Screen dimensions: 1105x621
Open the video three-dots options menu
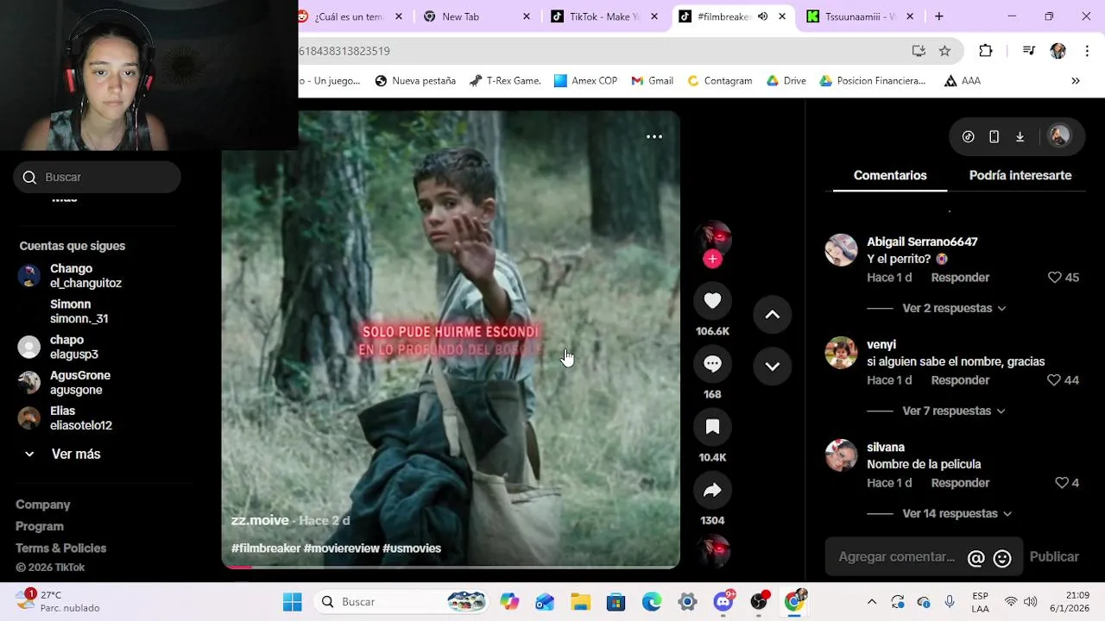pos(654,136)
